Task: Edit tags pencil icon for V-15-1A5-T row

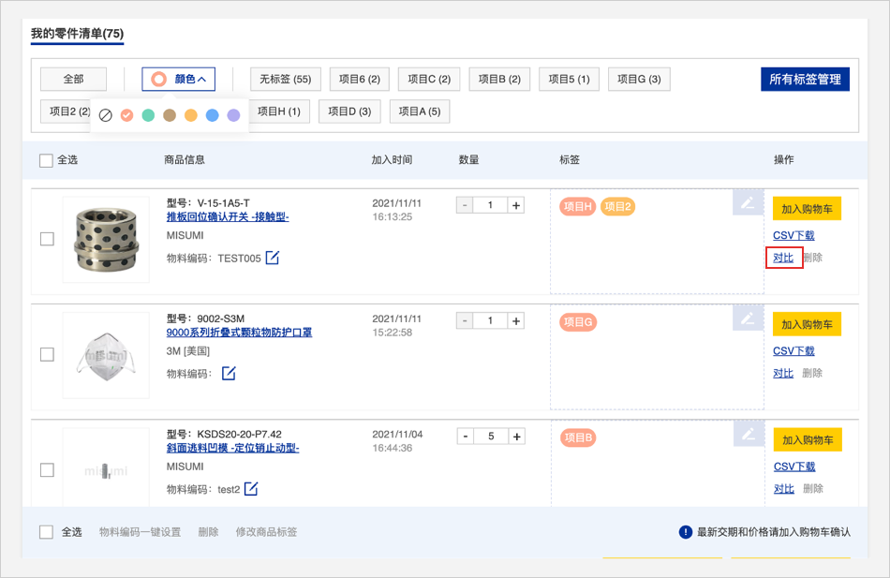Action: (747, 203)
